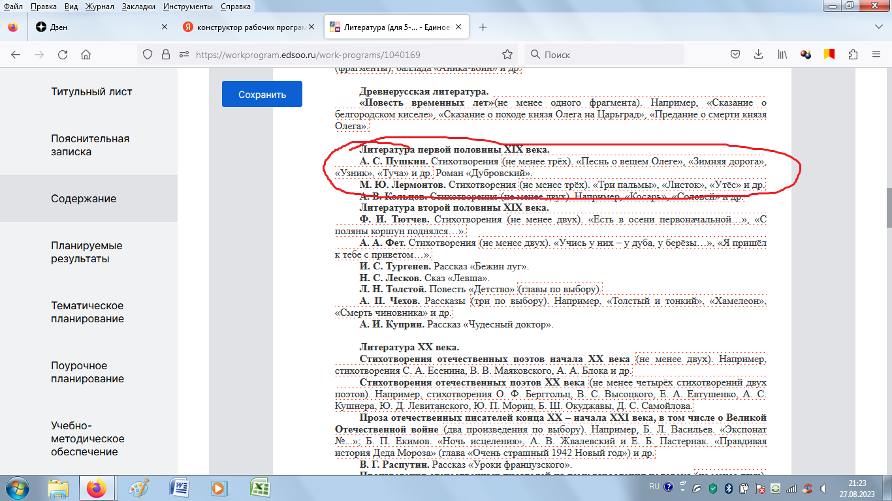The height and width of the screenshot is (501, 892).
Task: Open Microsoft Word from the taskbar
Action: [x=178, y=487]
